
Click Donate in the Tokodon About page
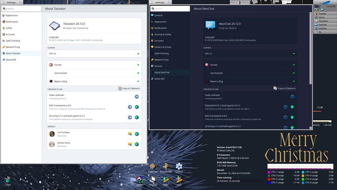point(94,65)
